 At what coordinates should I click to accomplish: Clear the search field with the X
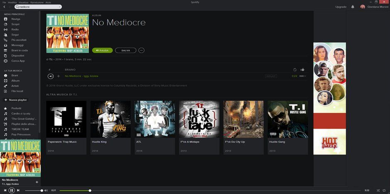(60, 7)
